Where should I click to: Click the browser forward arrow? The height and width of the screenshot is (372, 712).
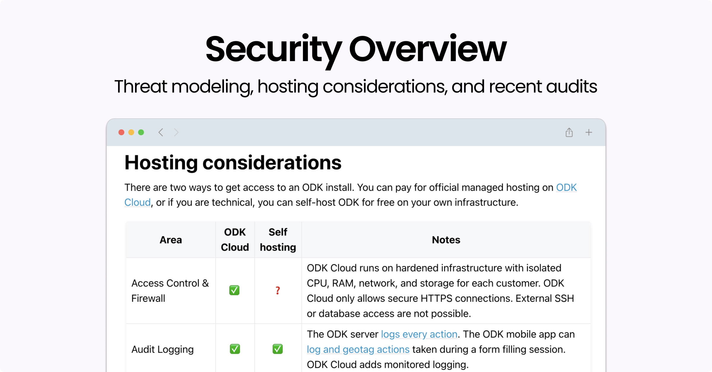tap(176, 132)
